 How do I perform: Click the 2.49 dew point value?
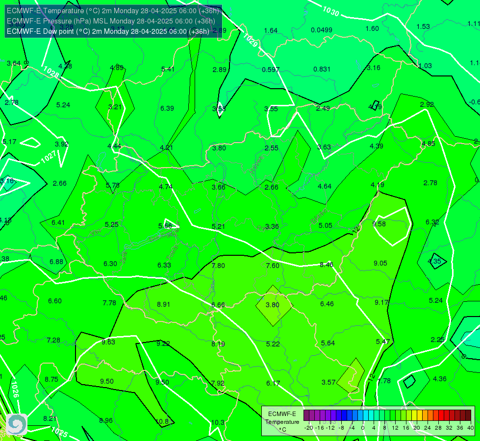click(x=323, y=109)
